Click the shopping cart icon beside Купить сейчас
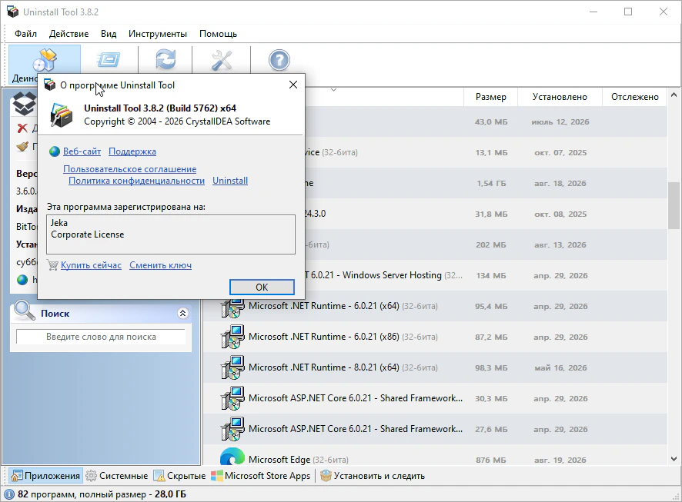 (52, 265)
